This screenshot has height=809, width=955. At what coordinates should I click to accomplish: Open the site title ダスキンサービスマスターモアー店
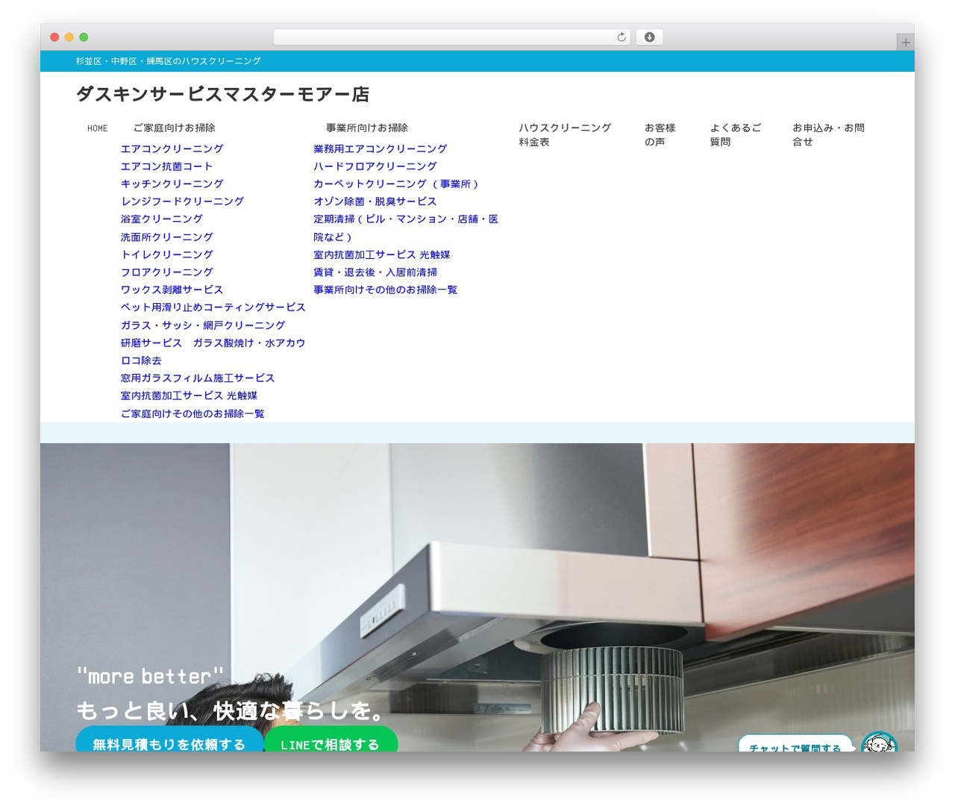tap(222, 94)
